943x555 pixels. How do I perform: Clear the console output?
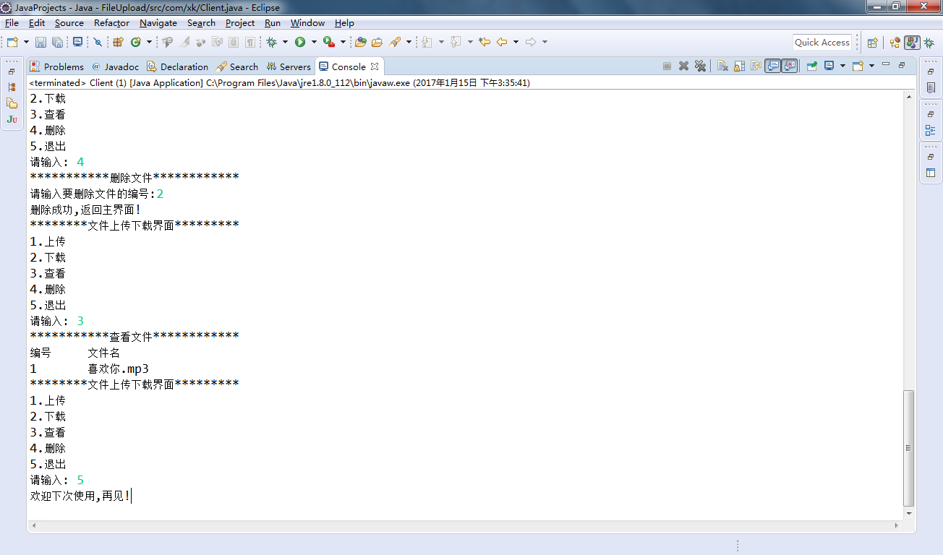pos(722,66)
